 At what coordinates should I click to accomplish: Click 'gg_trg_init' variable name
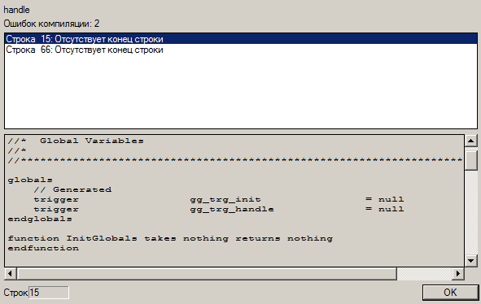click(x=225, y=199)
